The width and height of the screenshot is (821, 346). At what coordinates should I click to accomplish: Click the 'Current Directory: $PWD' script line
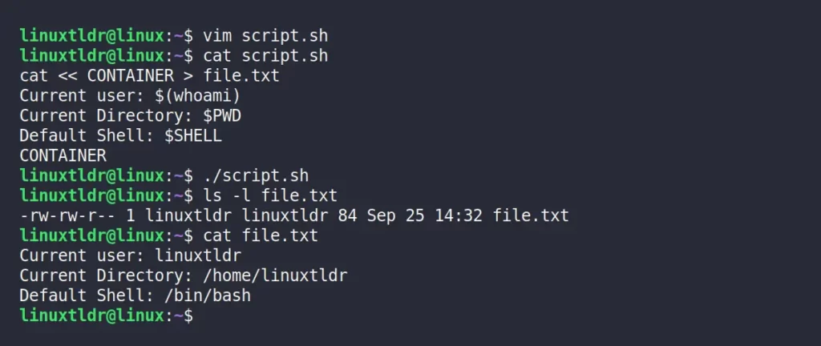(x=131, y=115)
